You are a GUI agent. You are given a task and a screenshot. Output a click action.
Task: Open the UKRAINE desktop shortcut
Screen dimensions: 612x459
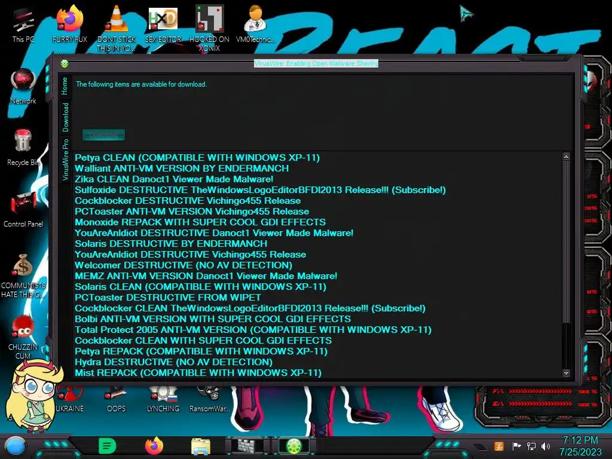(x=69, y=398)
